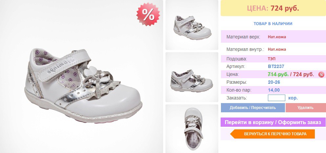Focus the Заказать quantity input field
Viewport: 326px width, 153px height.
pyautogui.click(x=276, y=98)
